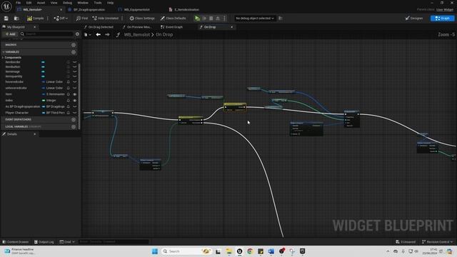
Task: Add new variable with plus icon
Action: click(74, 52)
